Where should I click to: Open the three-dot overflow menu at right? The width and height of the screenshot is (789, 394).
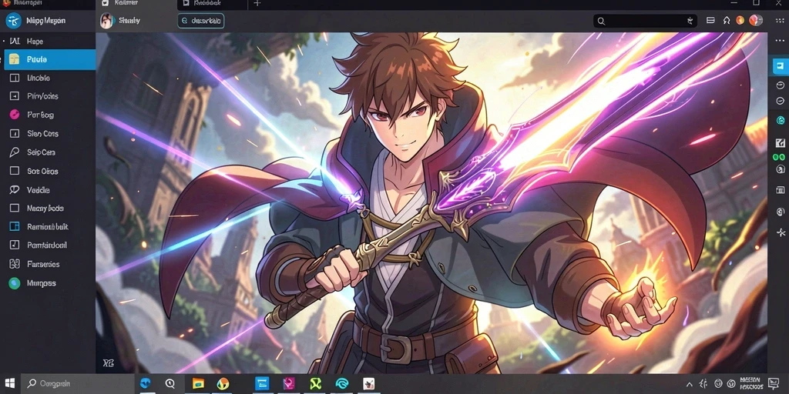(780, 41)
